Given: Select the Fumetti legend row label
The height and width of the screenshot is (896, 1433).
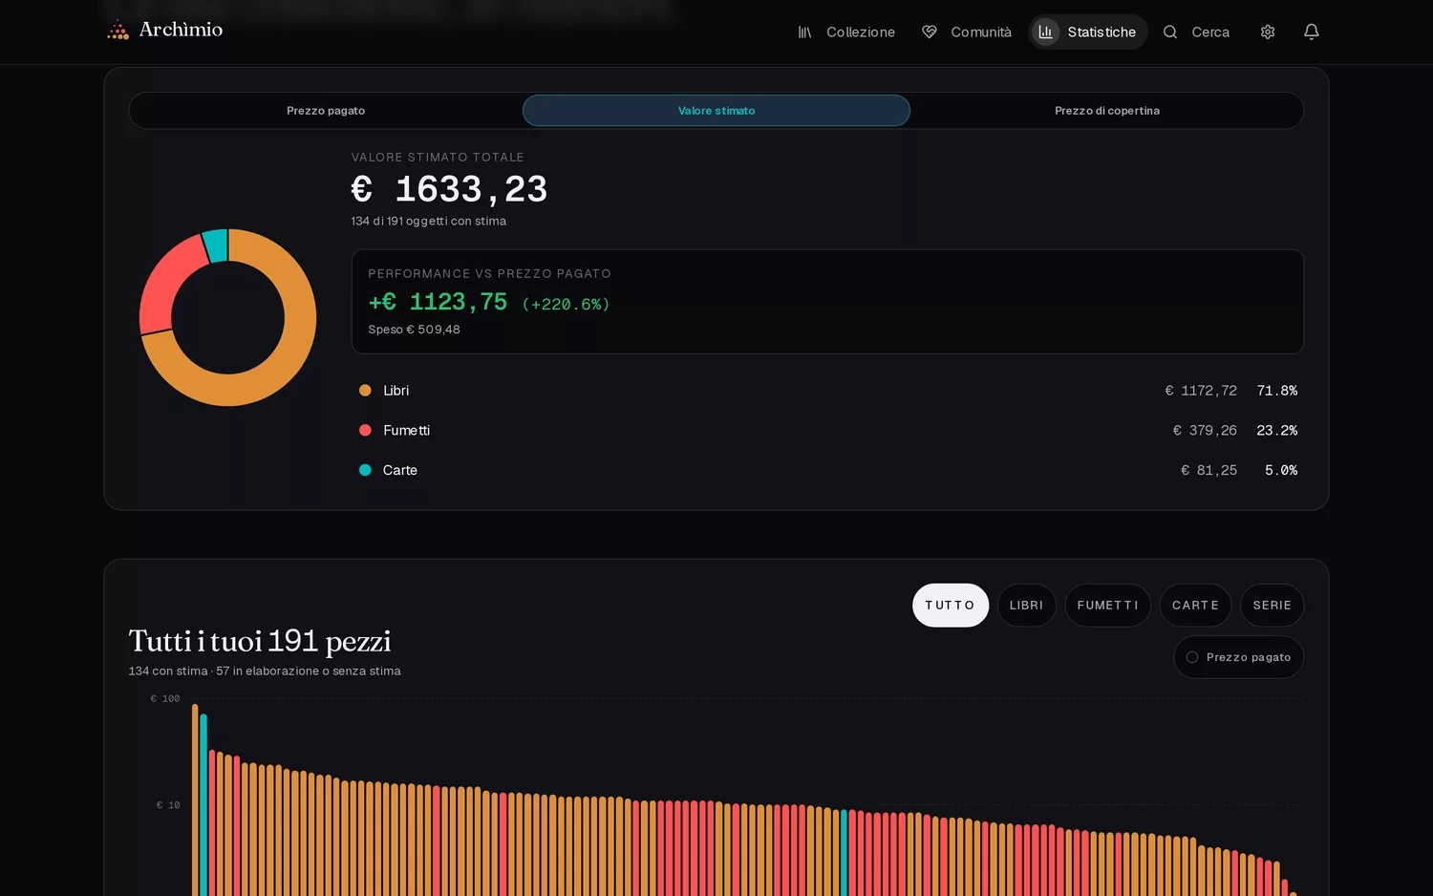Looking at the screenshot, I should (406, 431).
